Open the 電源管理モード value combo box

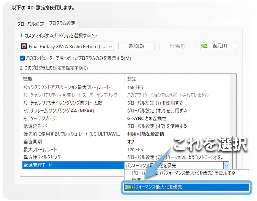coord(177,165)
